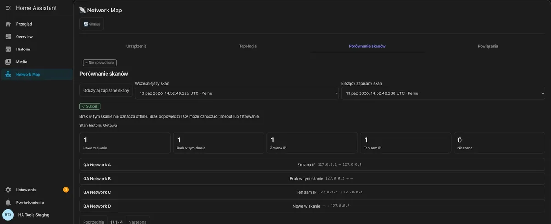
Task: Click the QA Network D row
Action: (312, 206)
